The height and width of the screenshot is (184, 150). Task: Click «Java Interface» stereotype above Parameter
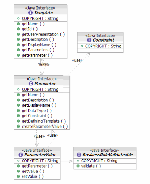(42, 79)
